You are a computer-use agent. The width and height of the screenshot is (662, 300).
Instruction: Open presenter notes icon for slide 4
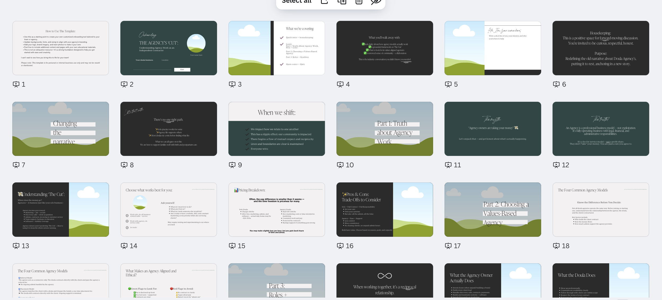pyautogui.click(x=340, y=84)
